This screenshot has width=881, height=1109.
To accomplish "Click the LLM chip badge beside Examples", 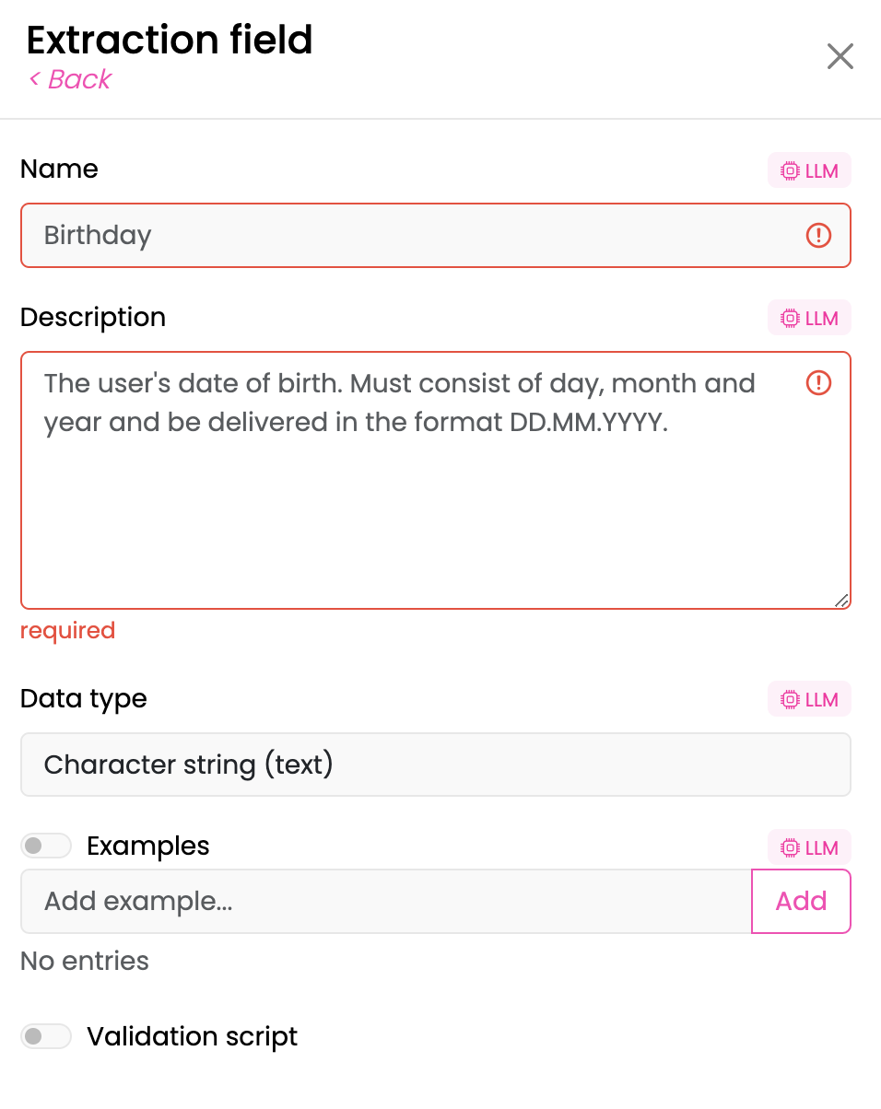I will point(809,847).
